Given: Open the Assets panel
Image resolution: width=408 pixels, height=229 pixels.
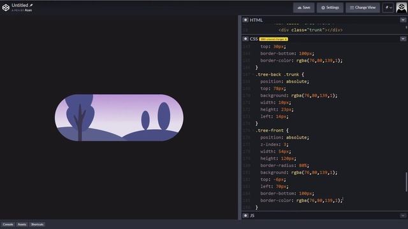Looking at the screenshot, I should coord(22,225).
